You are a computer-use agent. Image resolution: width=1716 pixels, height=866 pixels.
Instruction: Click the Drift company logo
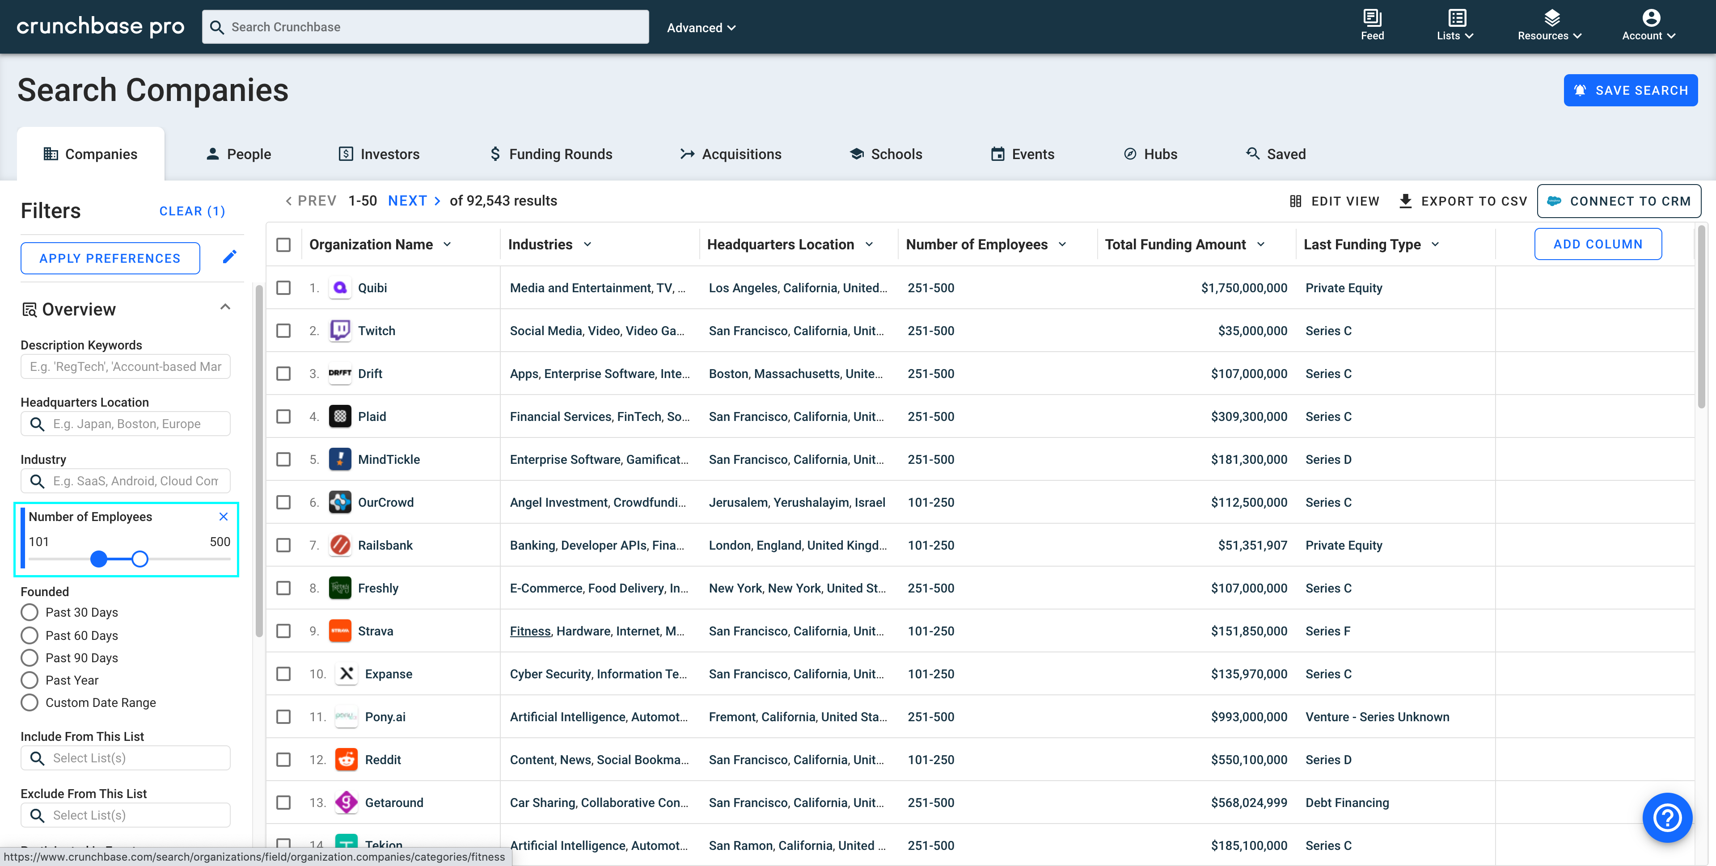(340, 374)
